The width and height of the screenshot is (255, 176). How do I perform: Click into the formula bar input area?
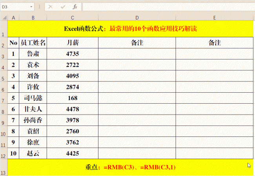[168, 7]
